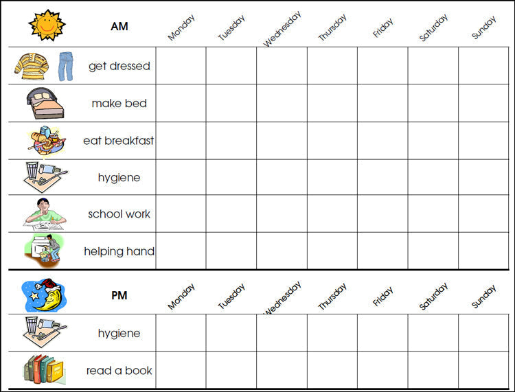Check the Monday get dressed box
The width and height of the screenshot is (515, 392).
pyautogui.click(x=181, y=66)
